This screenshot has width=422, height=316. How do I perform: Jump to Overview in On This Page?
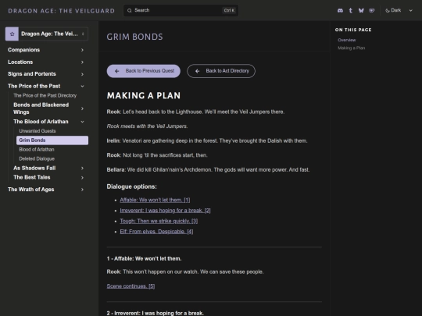click(x=347, y=40)
